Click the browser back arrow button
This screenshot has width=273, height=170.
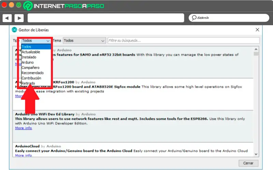point(7,18)
